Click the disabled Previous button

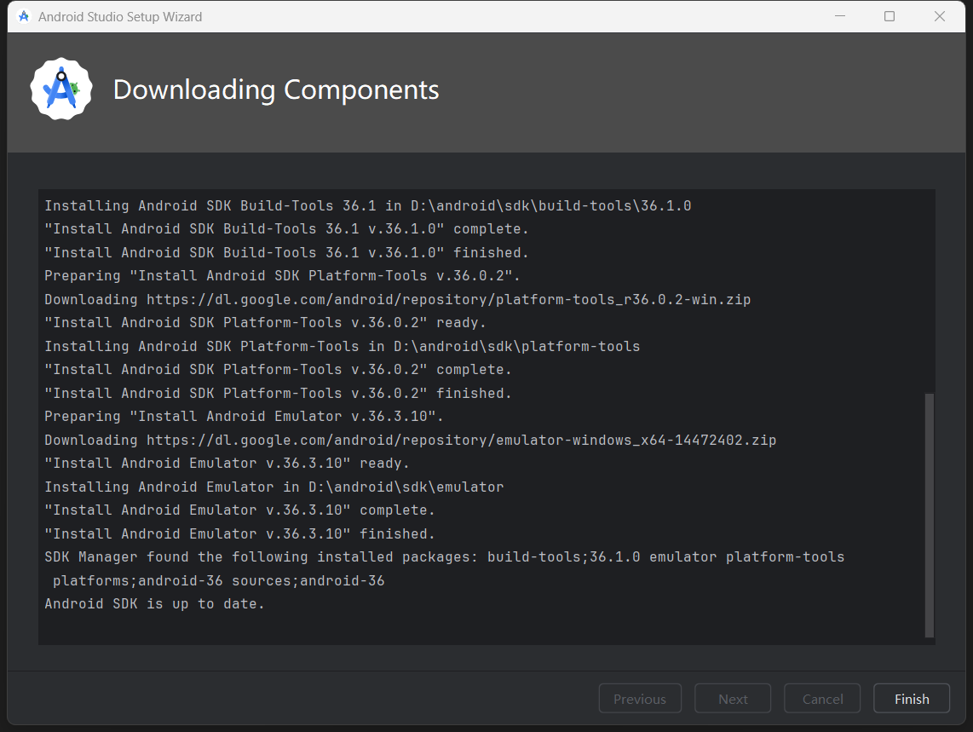click(640, 699)
